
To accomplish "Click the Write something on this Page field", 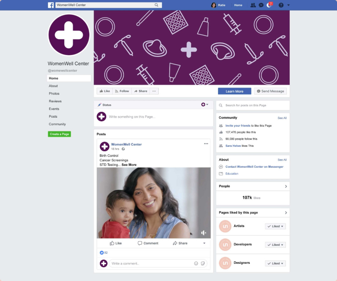I will click(x=159, y=117).
